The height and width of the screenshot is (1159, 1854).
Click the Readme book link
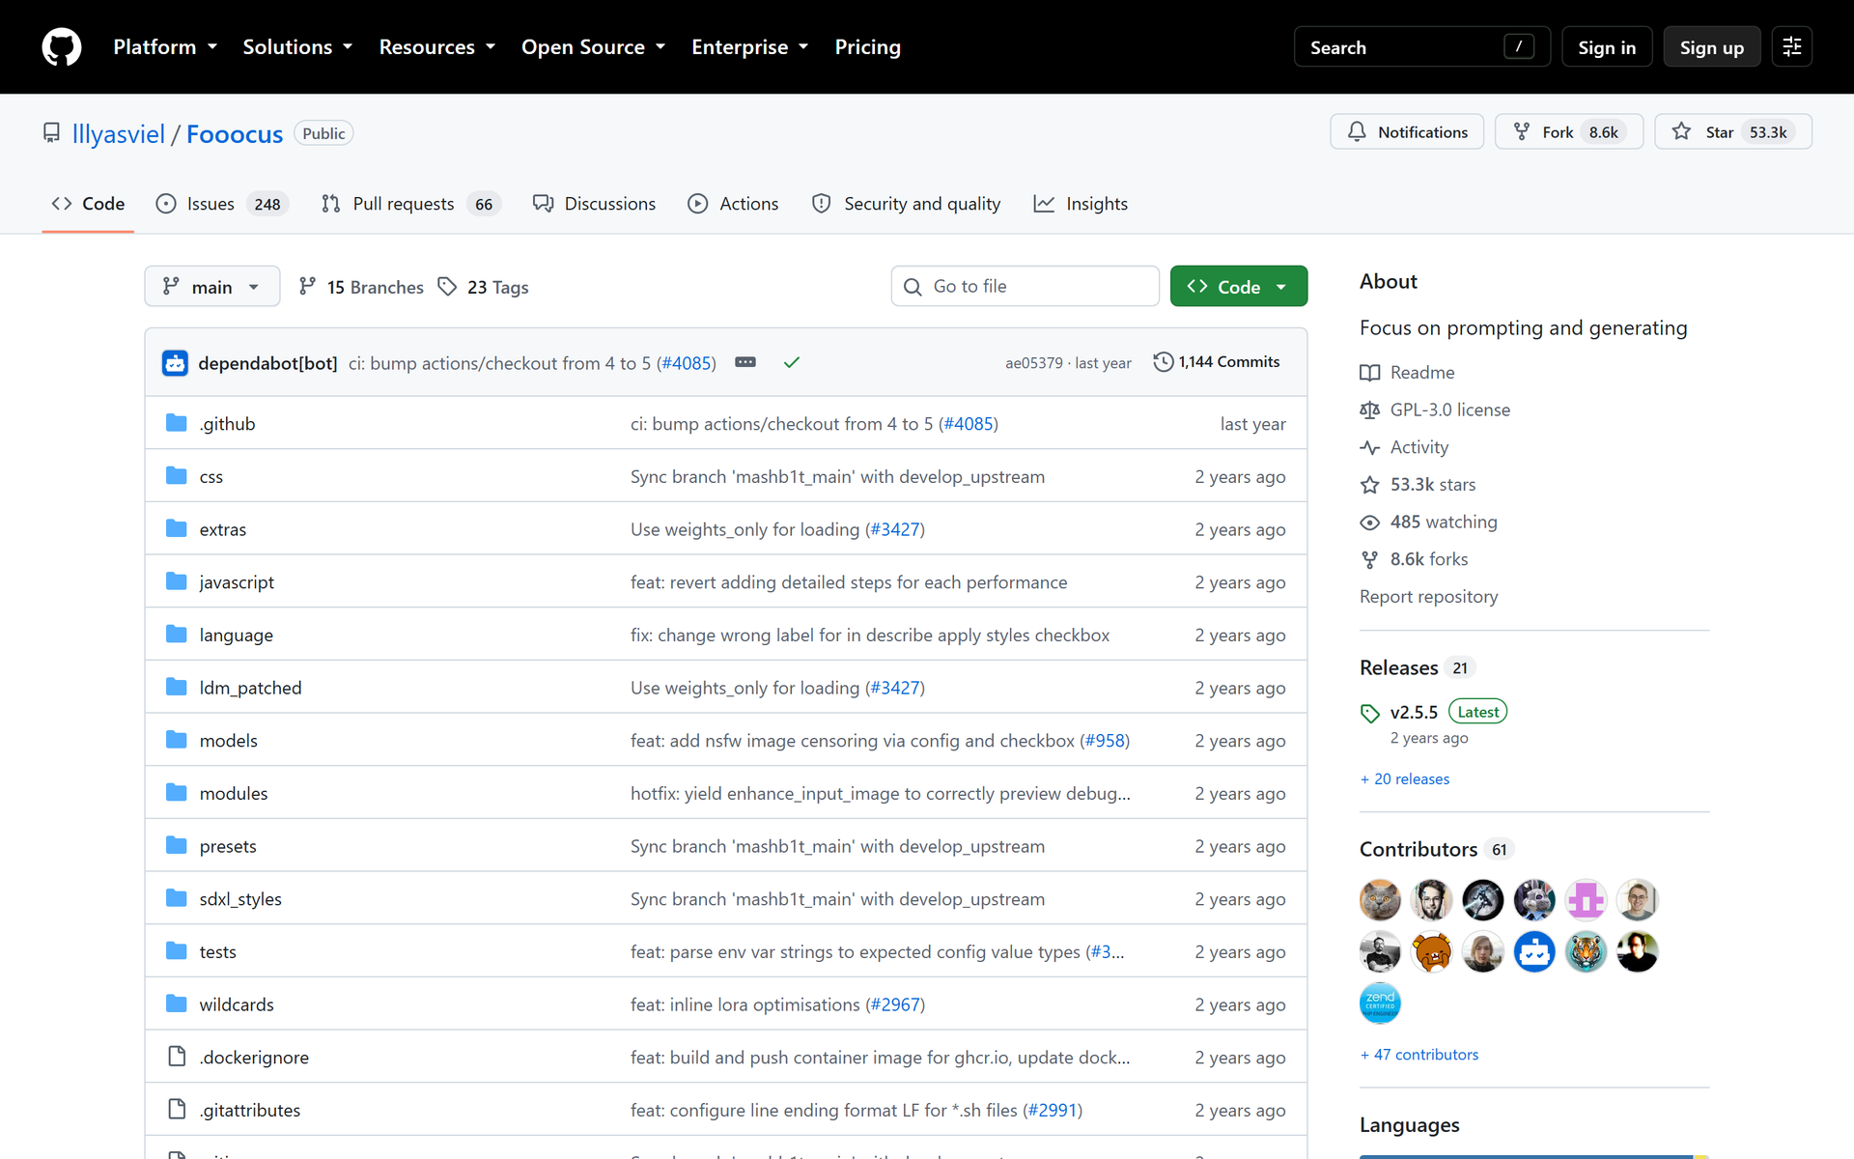point(1407,372)
